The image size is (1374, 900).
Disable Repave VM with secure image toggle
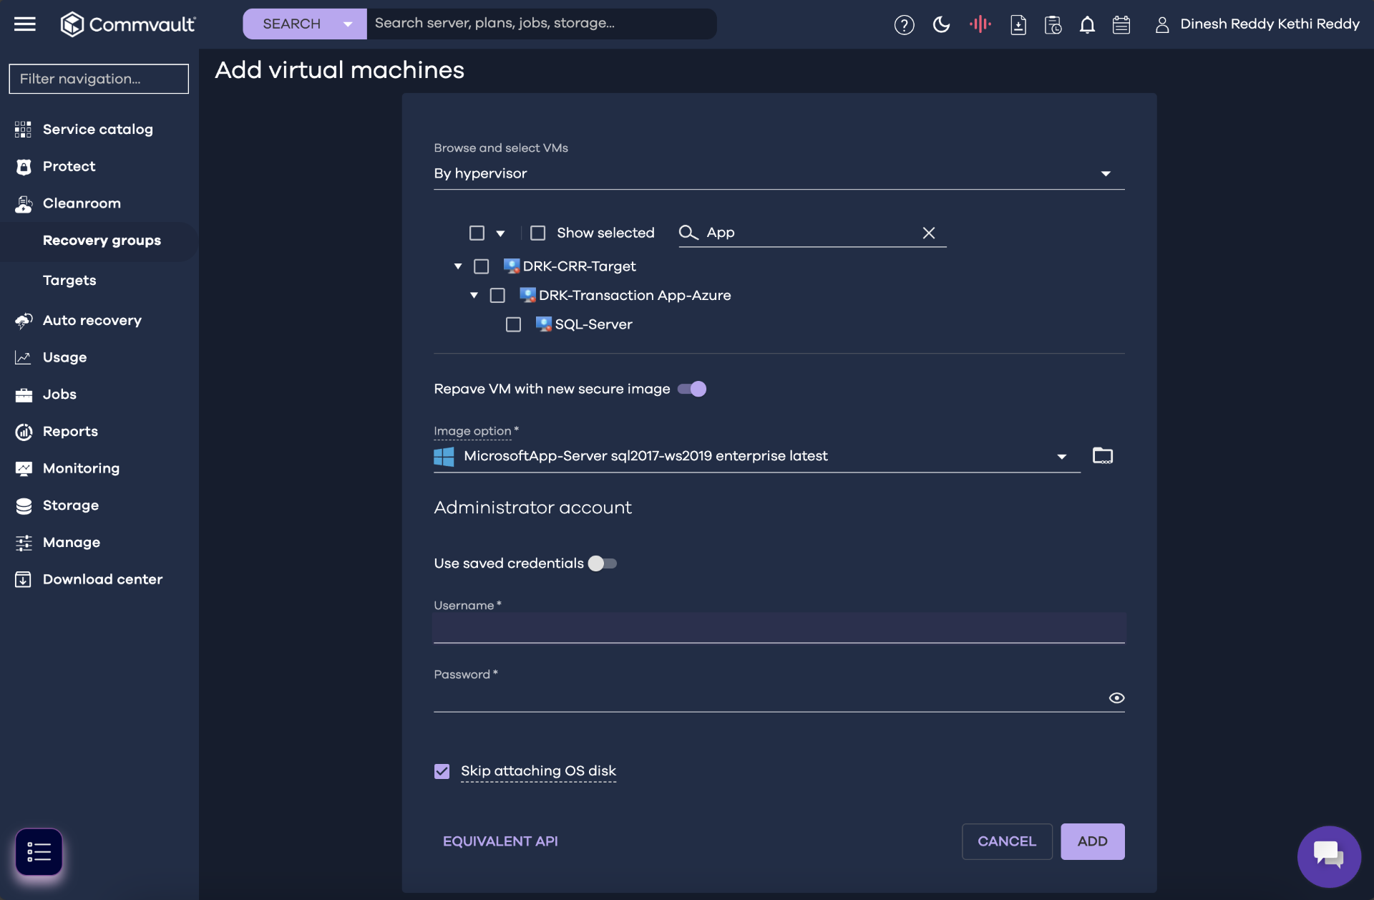point(692,389)
